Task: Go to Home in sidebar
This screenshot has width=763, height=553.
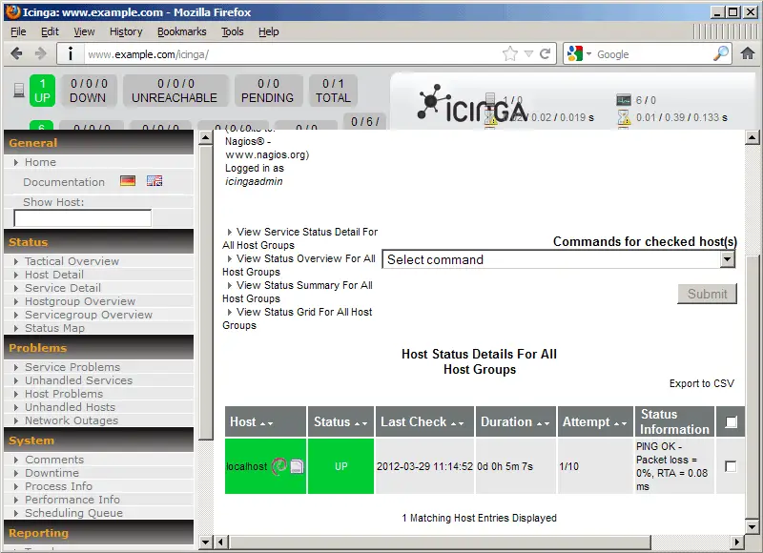Action: click(x=40, y=162)
